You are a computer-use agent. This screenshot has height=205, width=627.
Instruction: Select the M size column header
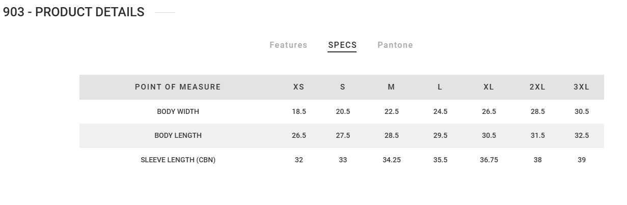(x=391, y=87)
